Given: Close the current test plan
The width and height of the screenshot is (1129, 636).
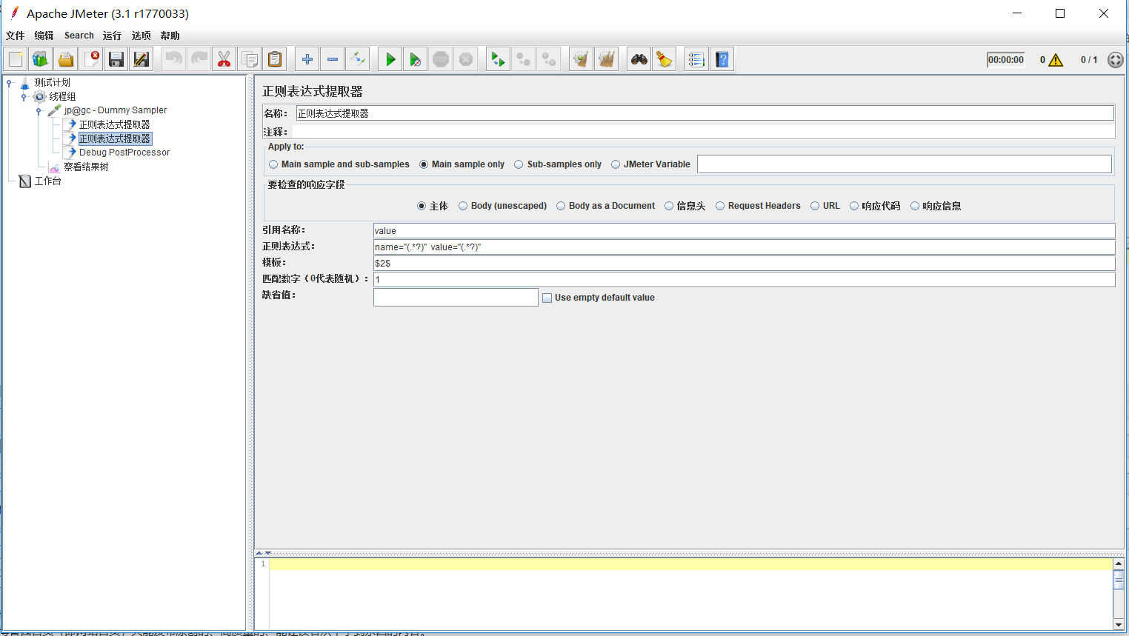Looking at the screenshot, I should (91, 59).
